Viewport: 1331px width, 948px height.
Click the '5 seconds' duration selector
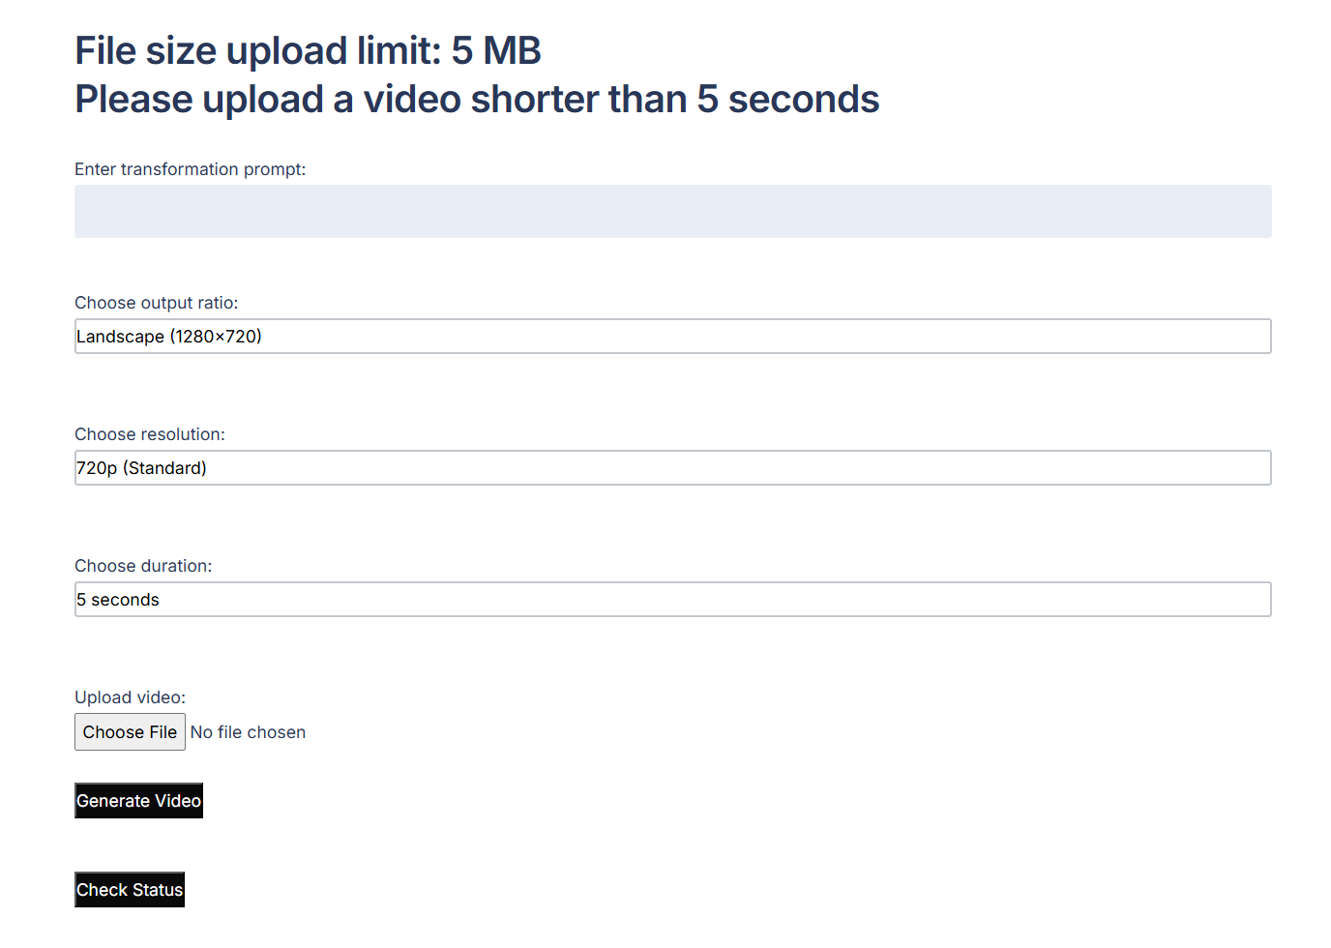click(x=672, y=600)
